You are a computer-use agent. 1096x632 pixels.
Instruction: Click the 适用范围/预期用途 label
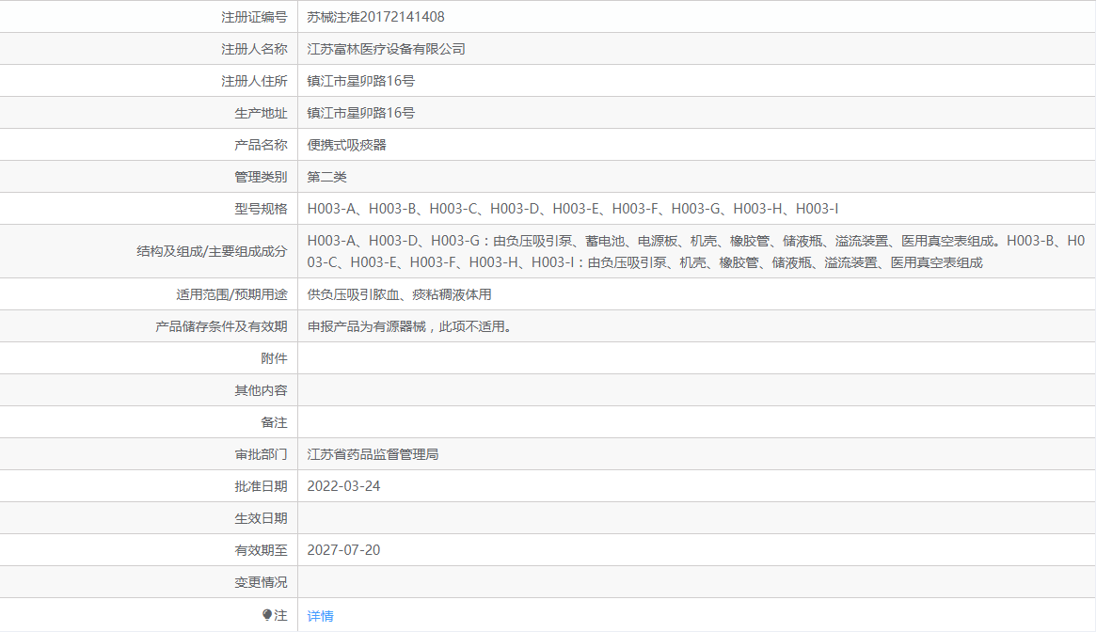pyautogui.click(x=231, y=294)
